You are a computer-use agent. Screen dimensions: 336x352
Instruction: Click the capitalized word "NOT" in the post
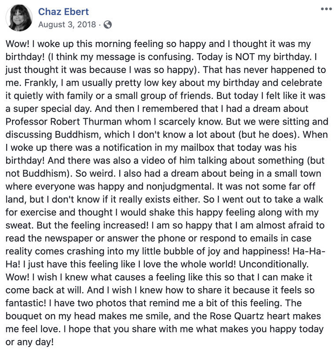tap(245, 57)
